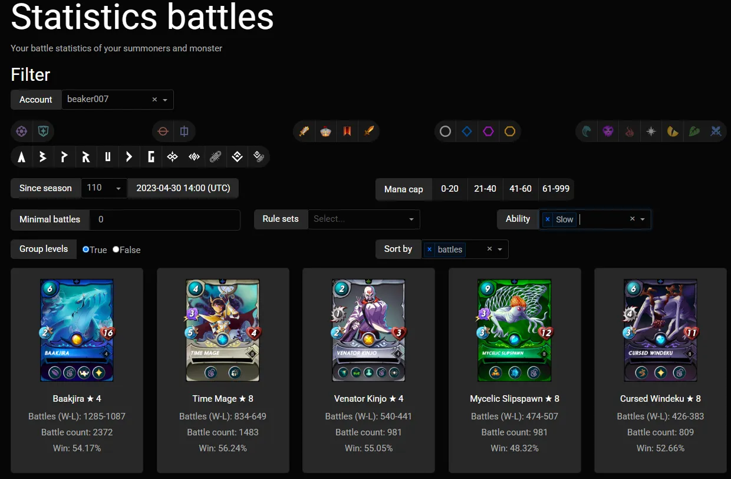Image resolution: width=731 pixels, height=479 pixels.
Task: Toggle the red banner filter icon
Action: pos(347,132)
